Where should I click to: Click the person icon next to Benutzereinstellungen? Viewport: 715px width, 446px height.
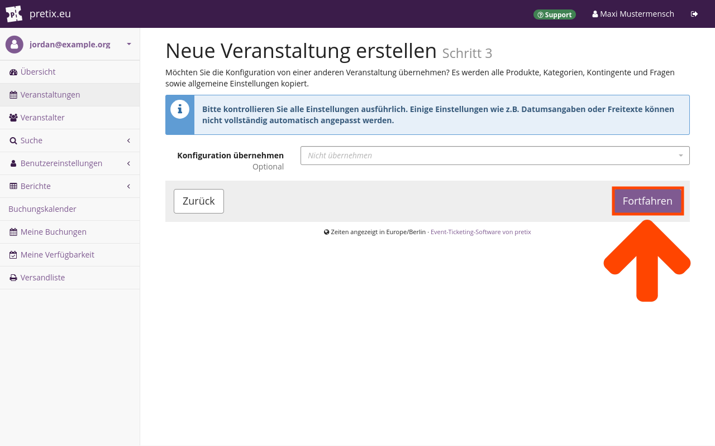(13, 163)
